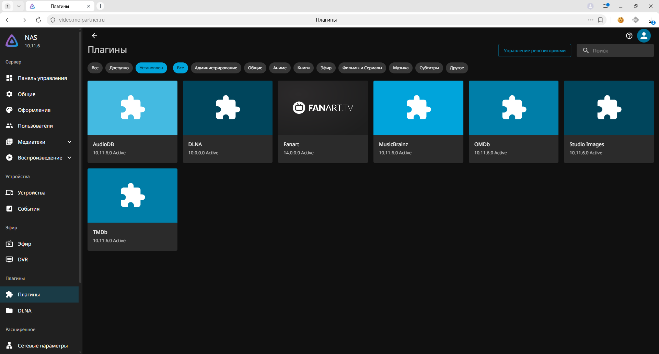Go to Пользователи settings in sidebar
The width and height of the screenshot is (659, 354).
coord(35,126)
